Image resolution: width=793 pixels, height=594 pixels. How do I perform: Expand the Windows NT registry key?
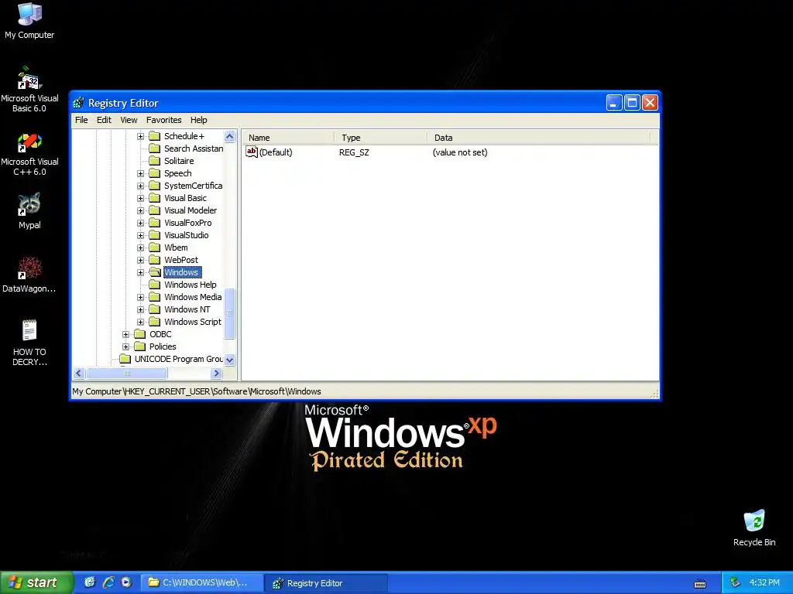coord(141,309)
